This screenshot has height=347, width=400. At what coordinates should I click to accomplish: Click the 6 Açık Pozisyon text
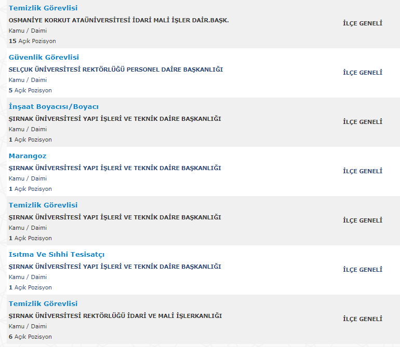point(30,337)
